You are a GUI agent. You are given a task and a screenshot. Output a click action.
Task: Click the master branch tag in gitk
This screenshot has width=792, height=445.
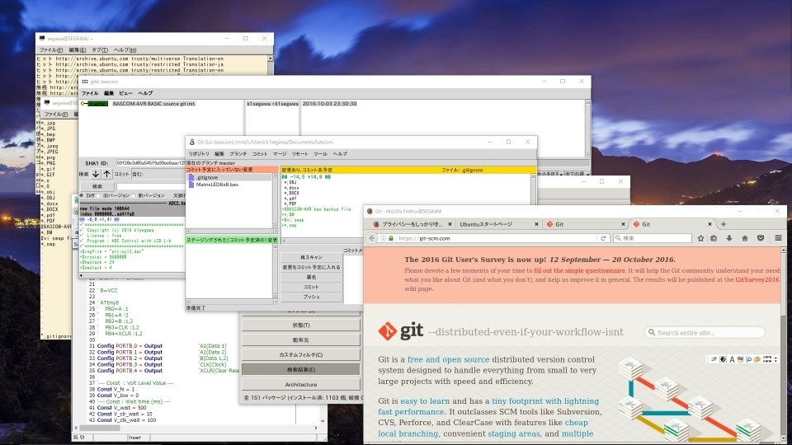[97, 104]
